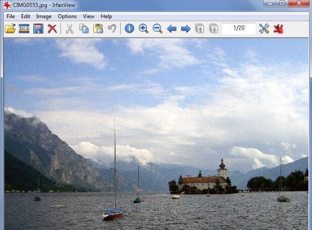Paste from clipboard icon
This screenshot has width=312, height=230.
click(98, 29)
